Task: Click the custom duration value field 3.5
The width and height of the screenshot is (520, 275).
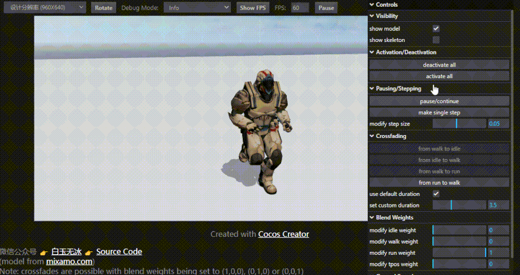Action: 498,205
